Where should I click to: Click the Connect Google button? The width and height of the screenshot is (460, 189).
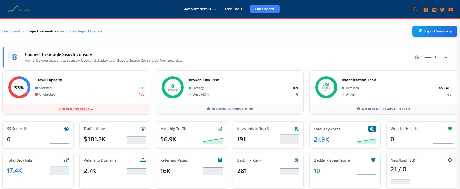tap(430, 57)
